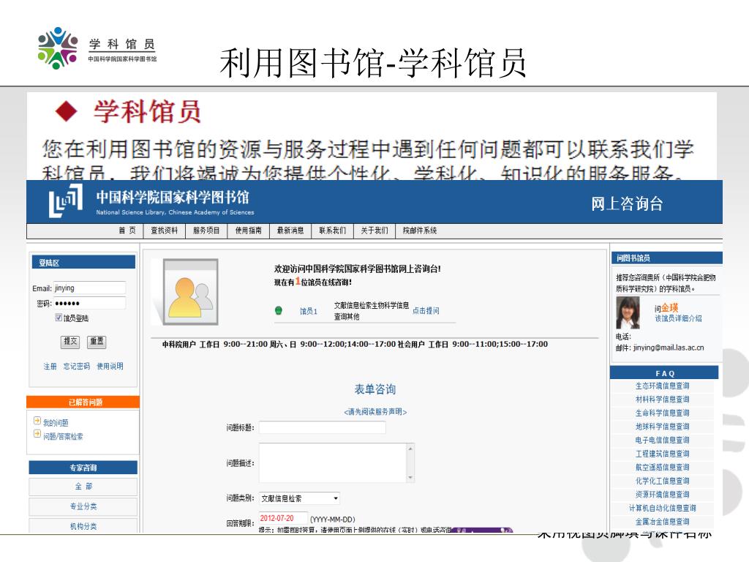
Task: Open the 使用说明 link
Action: tap(110, 366)
